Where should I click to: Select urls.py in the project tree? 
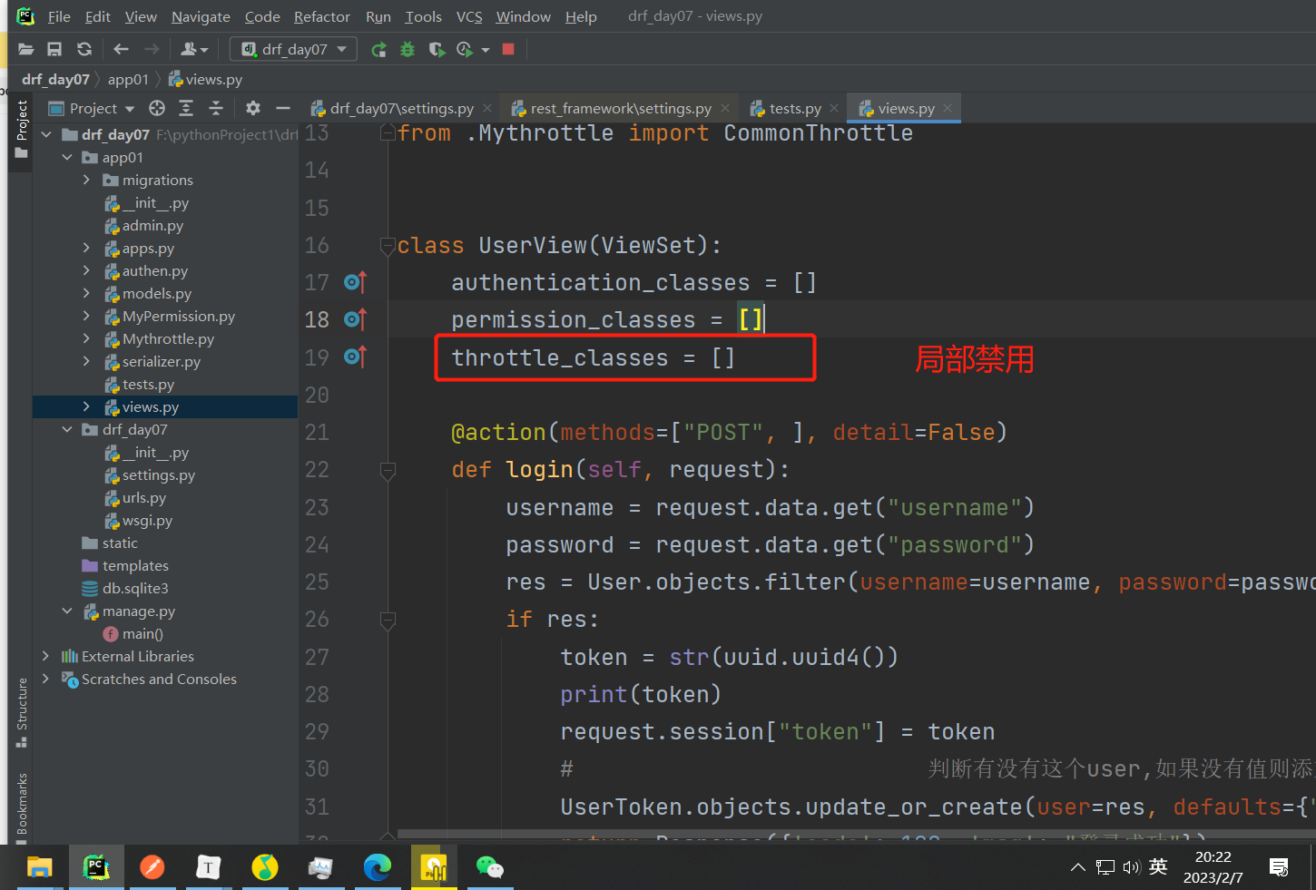(x=143, y=497)
